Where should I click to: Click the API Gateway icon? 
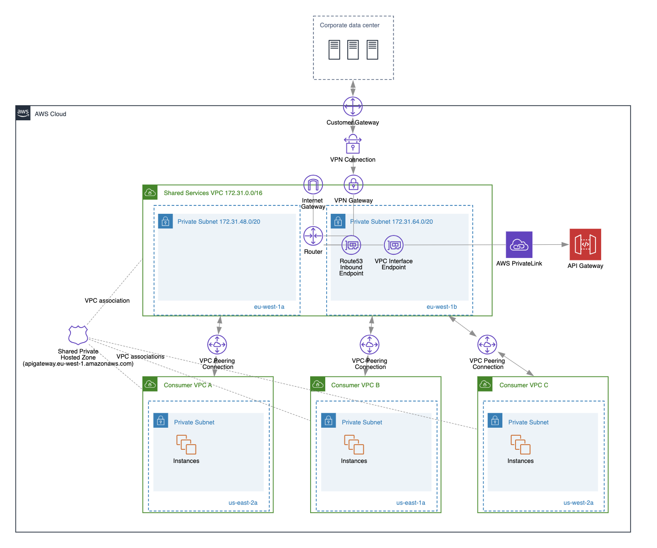click(585, 244)
